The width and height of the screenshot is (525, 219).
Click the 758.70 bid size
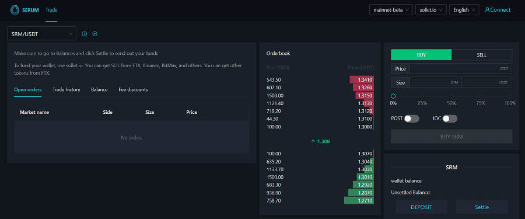click(x=274, y=200)
